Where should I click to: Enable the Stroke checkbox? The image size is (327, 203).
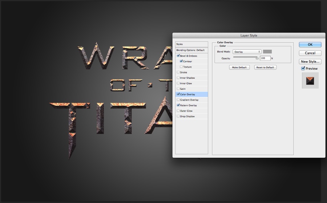pyautogui.click(x=178, y=72)
